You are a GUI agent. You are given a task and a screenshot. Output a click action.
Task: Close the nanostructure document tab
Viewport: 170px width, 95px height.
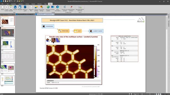click(x=54, y=14)
